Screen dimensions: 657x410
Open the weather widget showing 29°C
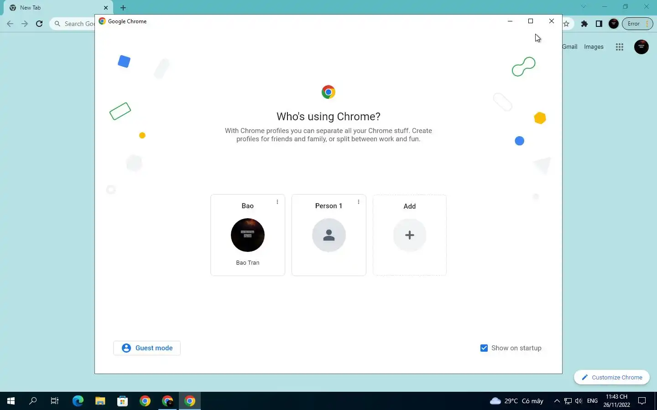click(516, 401)
